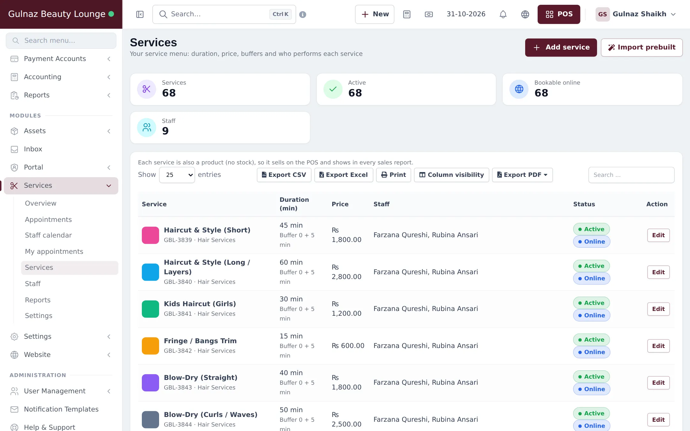Click the Assets box icon
This screenshot has height=431, width=690.
coord(14,131)
